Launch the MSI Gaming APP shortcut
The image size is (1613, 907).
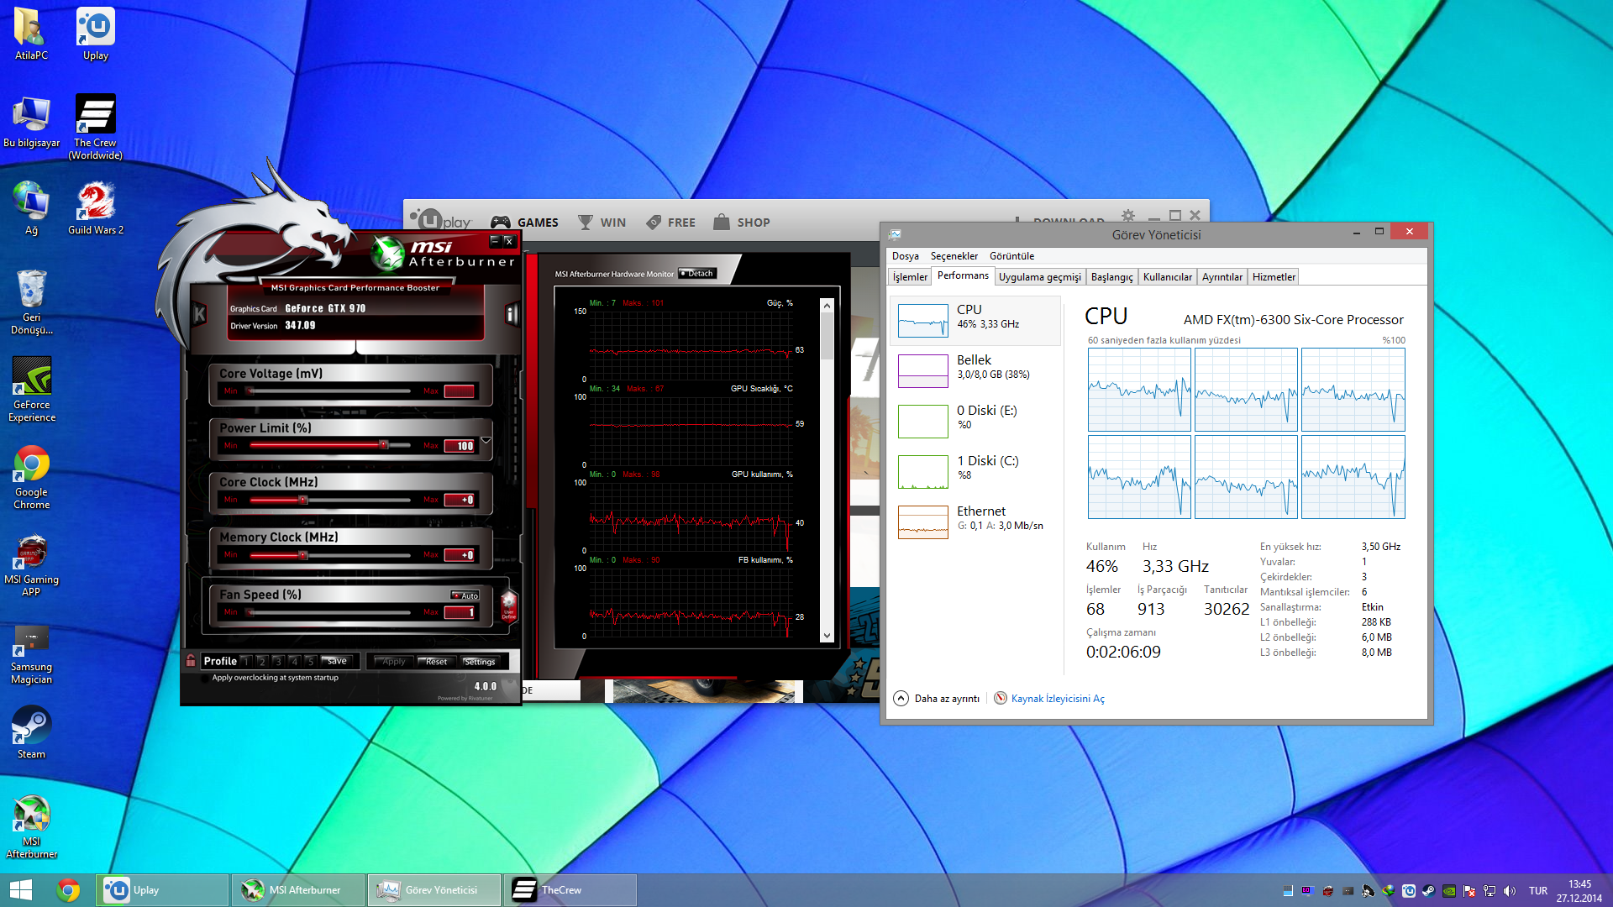click(x=31, y=564)
